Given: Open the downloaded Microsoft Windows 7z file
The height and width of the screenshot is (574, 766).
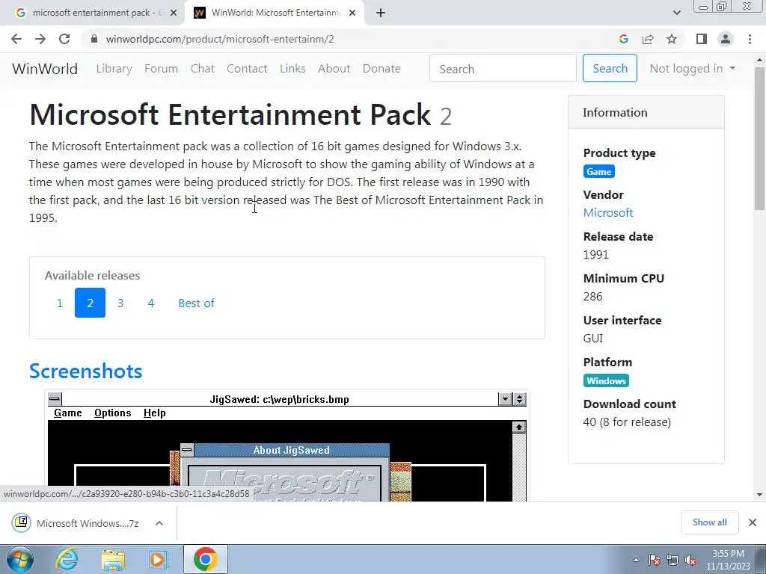Looking at the screenshot, I should coord(76,523).
